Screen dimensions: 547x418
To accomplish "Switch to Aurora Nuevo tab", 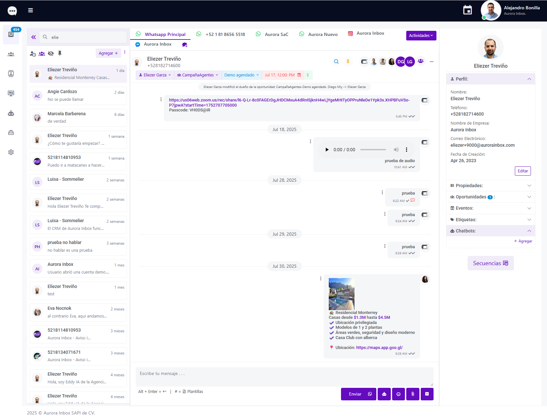I will tap(318, 34).
